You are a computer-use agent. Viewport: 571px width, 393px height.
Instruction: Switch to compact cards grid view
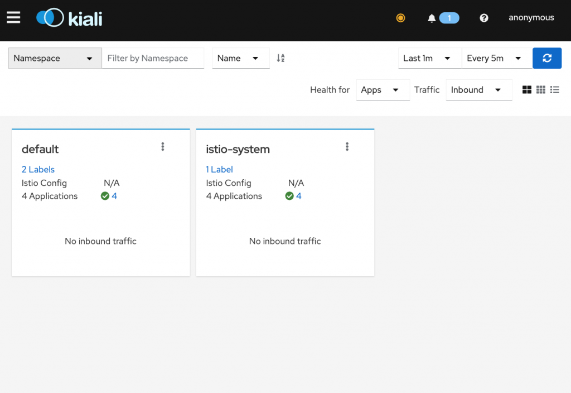(x=541, y=90)
